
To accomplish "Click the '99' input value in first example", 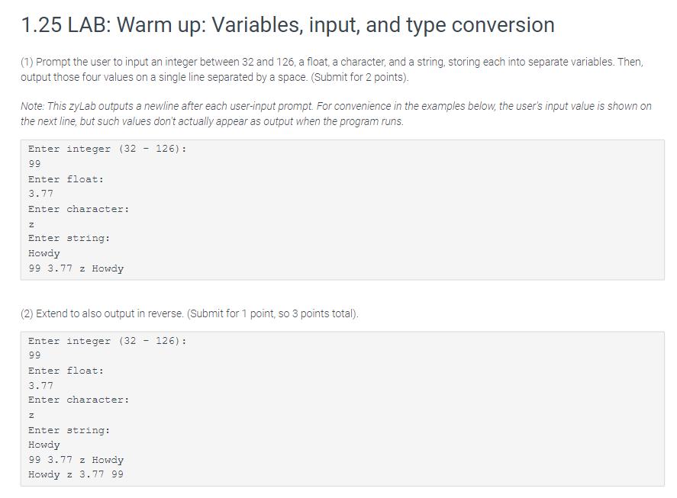I will coord(34,164).
